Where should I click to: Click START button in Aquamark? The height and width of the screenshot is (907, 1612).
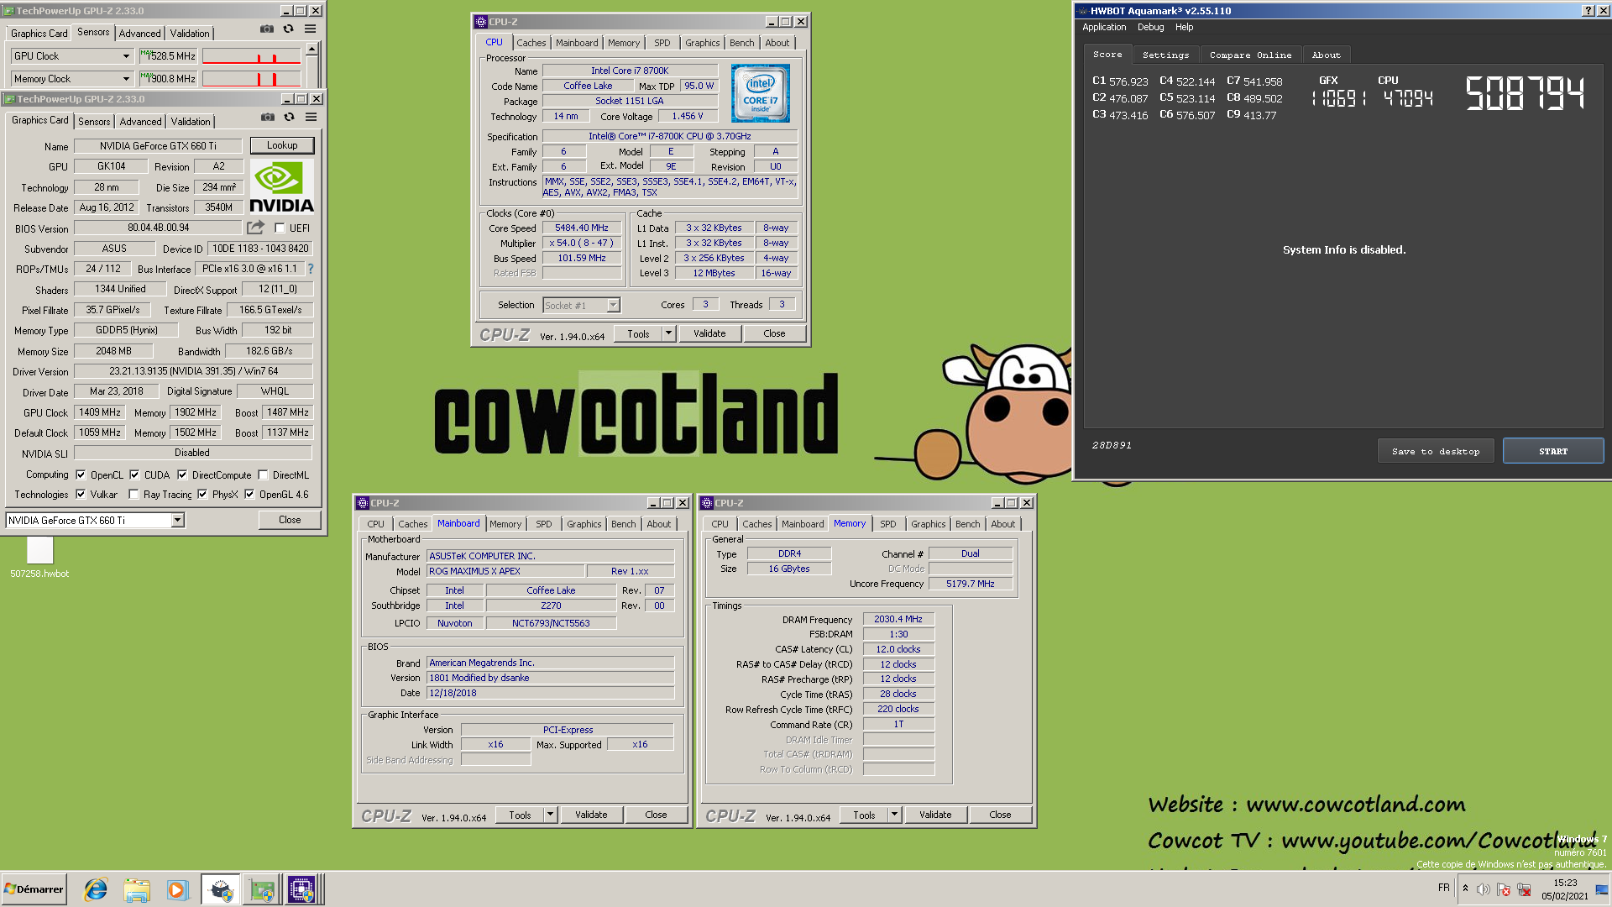click(x=1552, y=451)
